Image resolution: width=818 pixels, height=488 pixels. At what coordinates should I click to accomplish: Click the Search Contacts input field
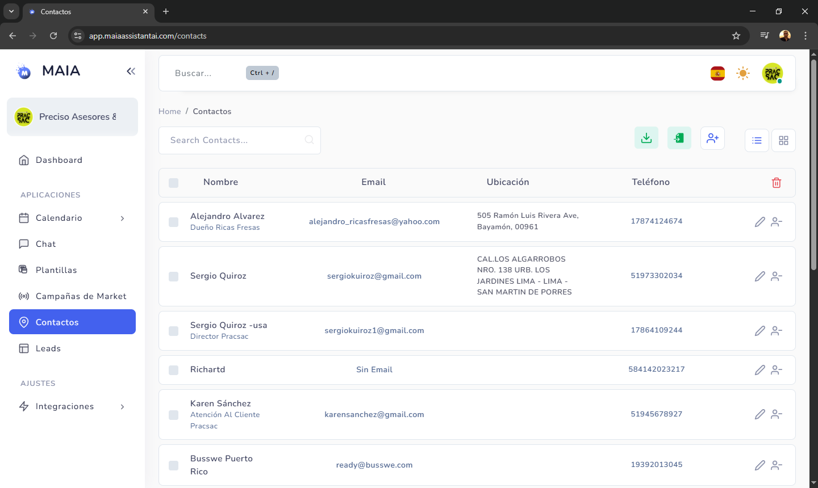(236, 140)
